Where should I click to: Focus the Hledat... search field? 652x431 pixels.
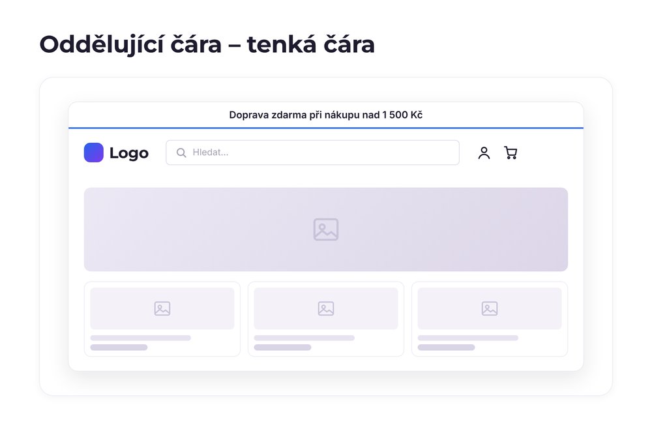tap(313, 153)
